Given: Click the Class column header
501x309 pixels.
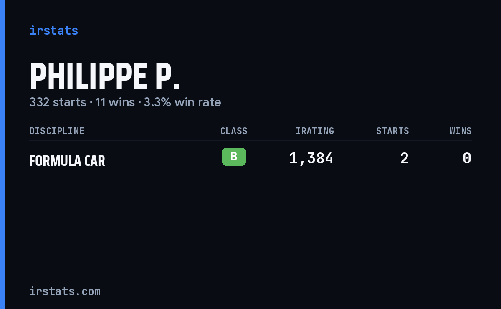Looking at the screenshot, I should point(234,131).
